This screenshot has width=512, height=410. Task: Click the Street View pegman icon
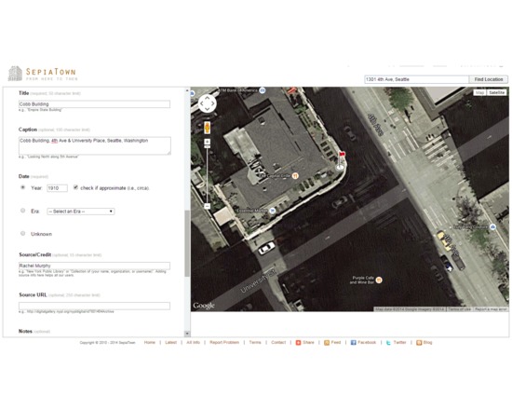(207, 128)
